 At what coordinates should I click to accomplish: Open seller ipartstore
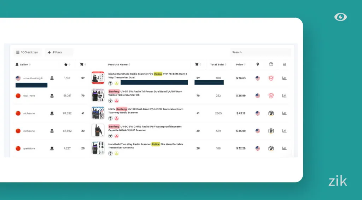coord(29,148)
